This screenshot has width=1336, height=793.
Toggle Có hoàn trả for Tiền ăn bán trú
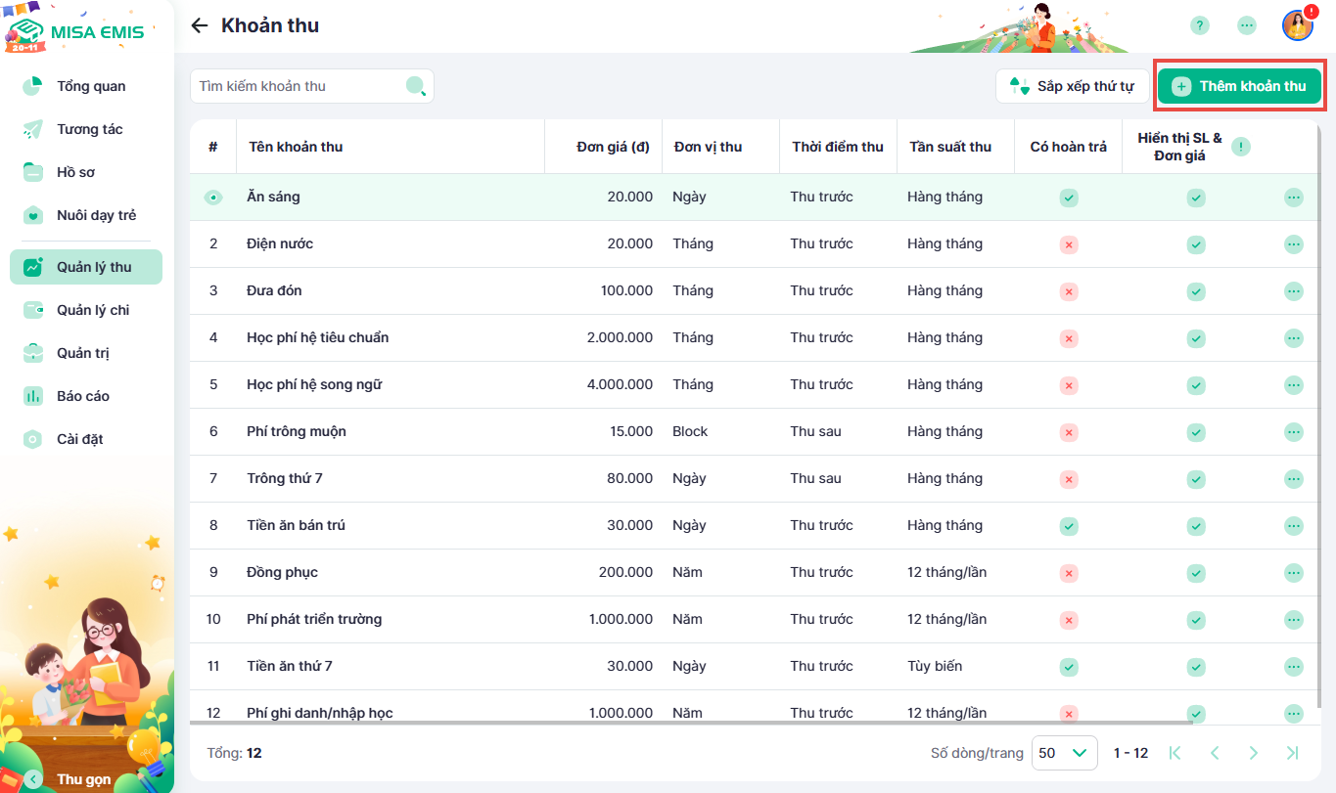pyautogui.click(x=1069, y=525)
